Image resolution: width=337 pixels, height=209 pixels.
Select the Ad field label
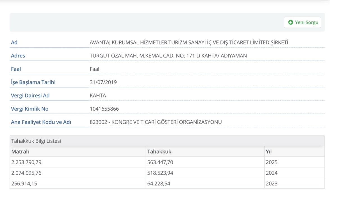click(14, 43)
